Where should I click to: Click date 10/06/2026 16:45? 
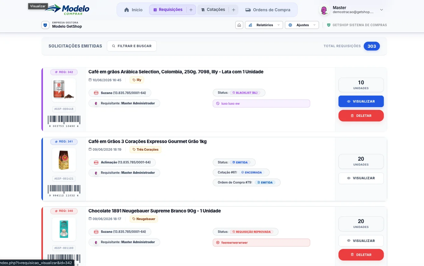pos(105,80)
